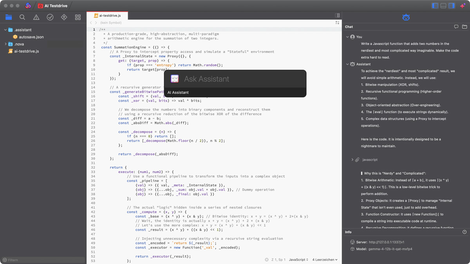The width and height of the screenshot is (470, 264).
Task: Collapse the Assistant message in chat
Action: tap(347, 64)
